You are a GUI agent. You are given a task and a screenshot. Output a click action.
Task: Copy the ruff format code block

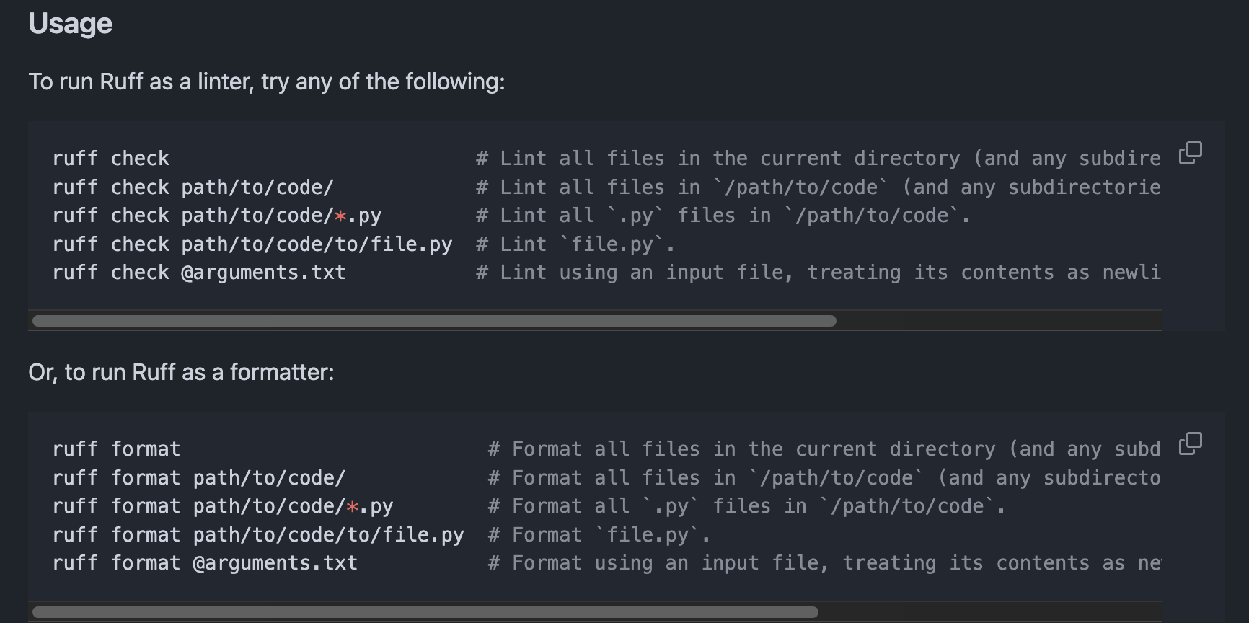[x=1190, y=443]
